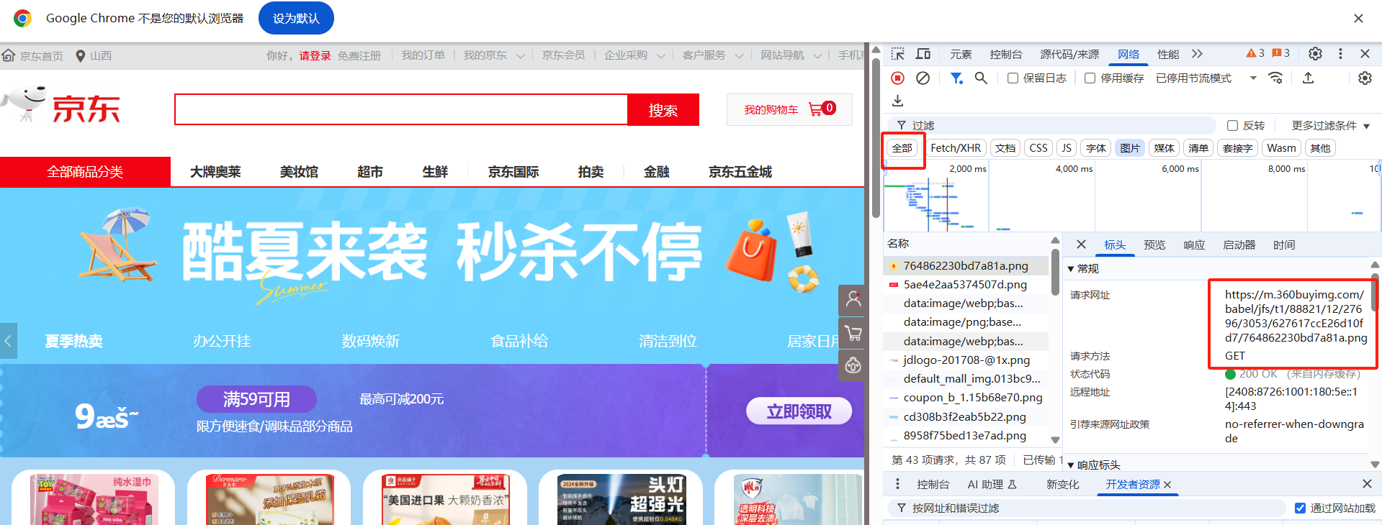Toggle the network filter funnel icon
This screenshot has width=1382, height=525.
(956, 78)
